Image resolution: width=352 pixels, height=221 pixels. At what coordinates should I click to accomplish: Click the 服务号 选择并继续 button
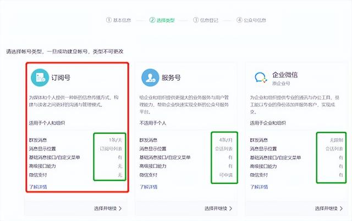(218, 208)
